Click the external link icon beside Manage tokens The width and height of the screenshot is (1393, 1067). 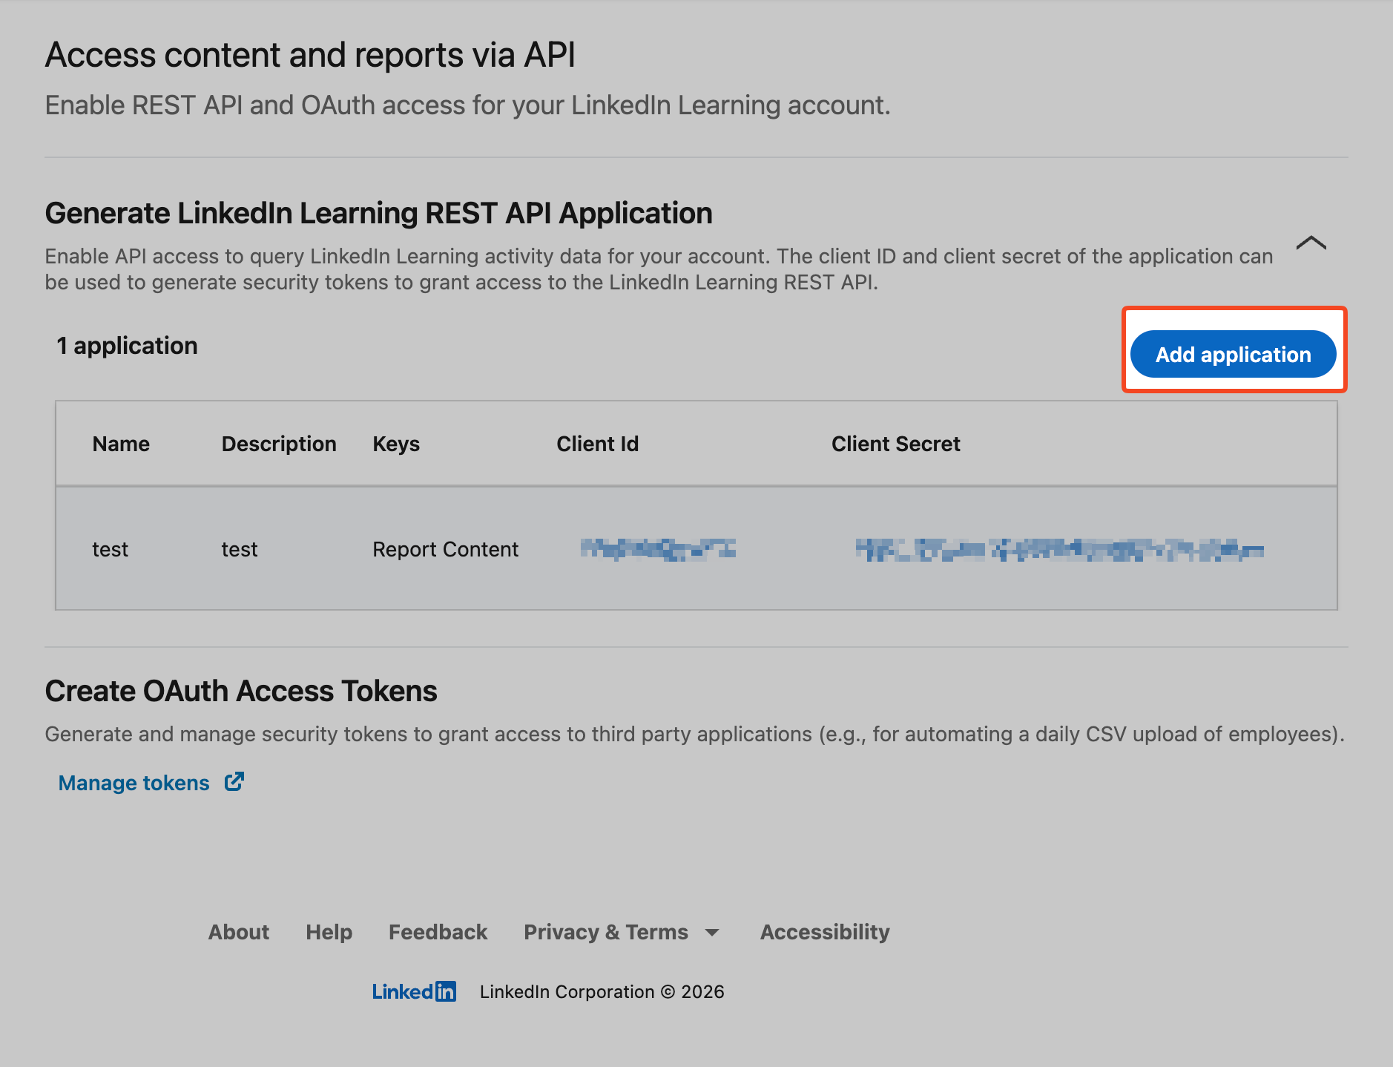coord(234,782)
